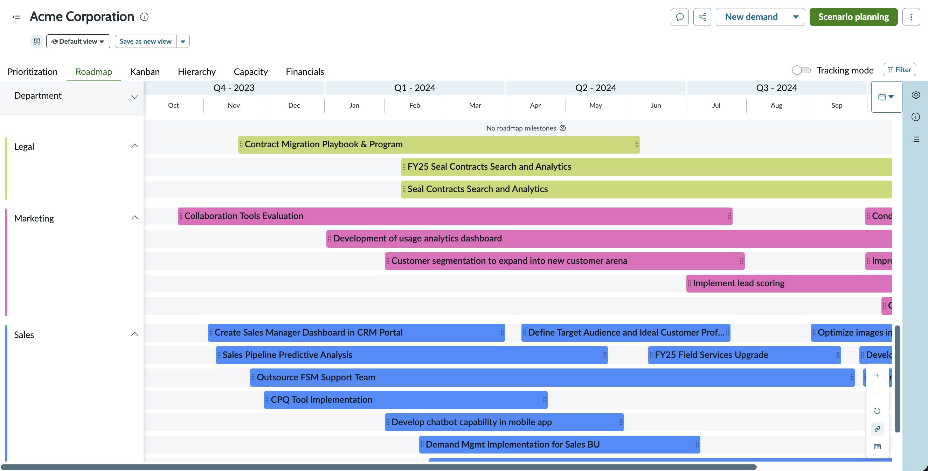The height and width of the screenshot is (471, 928).
Task: Click the horizontal scrollbar at bottom
Action: [378, 467]
